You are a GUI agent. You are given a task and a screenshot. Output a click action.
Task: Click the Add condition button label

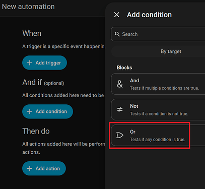[x=51, y=111]
